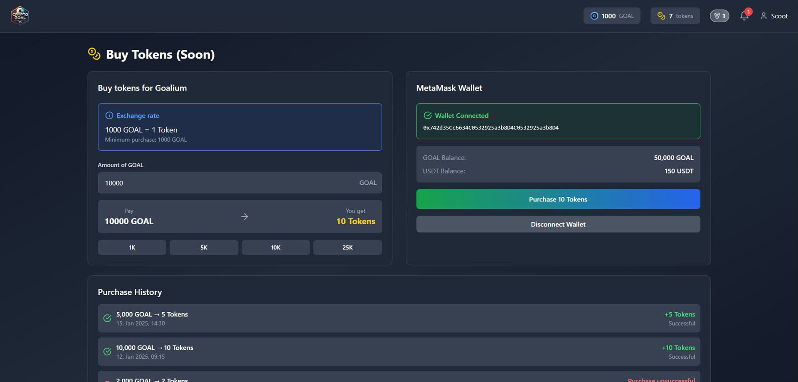Click the Exchange rate info icon
The height and width of the screenshot is (382, 798).
pos(109,115)
